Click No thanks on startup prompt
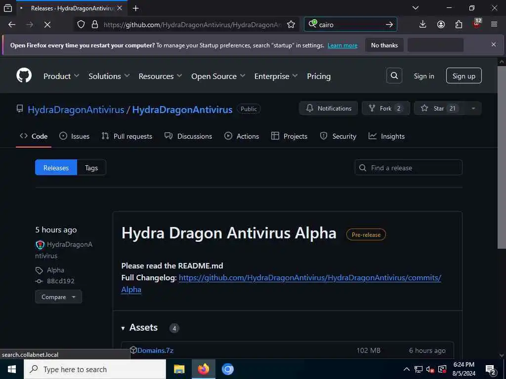506x379 pixels. click(x=384, y=45)
